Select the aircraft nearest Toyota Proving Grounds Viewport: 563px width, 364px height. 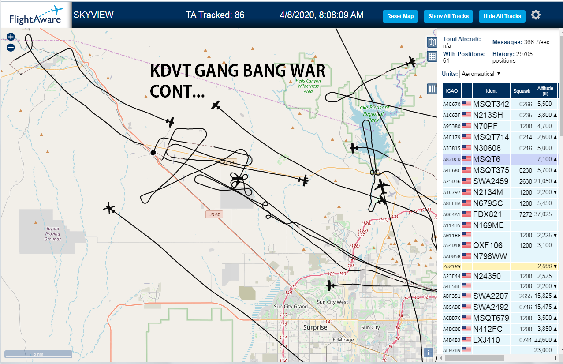click(109, 208)
